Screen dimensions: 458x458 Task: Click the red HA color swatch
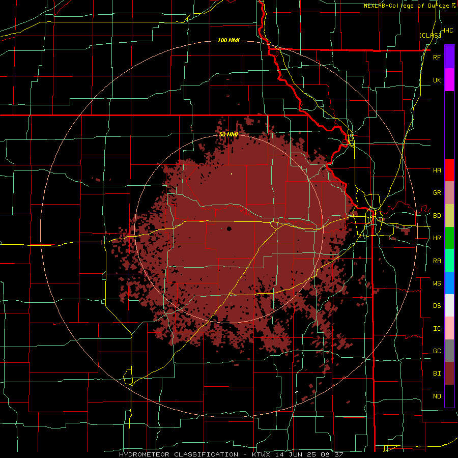[x=449, y=170]
